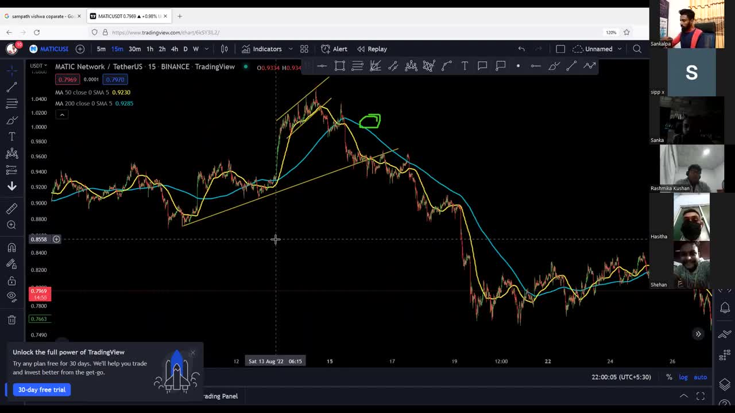Open candlestick chart type selector
This screenshot has height=413, width=735.
coord(225,49)
